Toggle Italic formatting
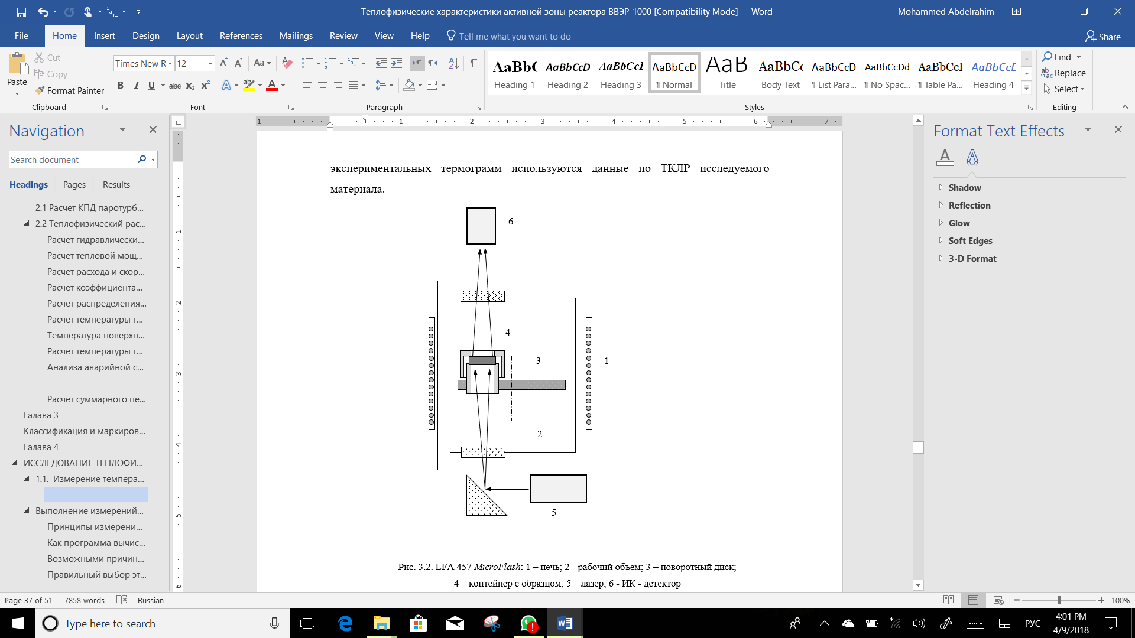Image resolution: width=1135 pixels, height=638 pixels. pyautogui.click(x=136, y=86)
